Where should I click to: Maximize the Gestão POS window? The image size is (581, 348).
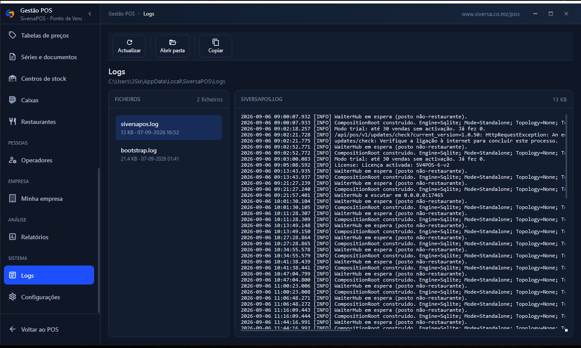(x=551, y=14)
